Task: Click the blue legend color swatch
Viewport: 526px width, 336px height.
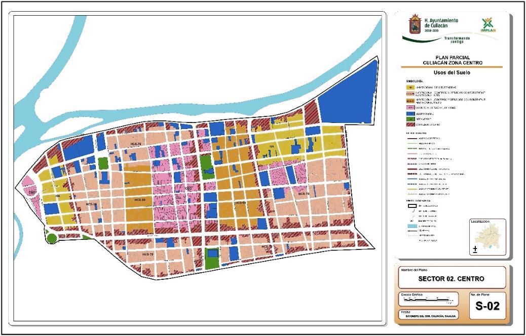Action: click(x=410, y=112)
